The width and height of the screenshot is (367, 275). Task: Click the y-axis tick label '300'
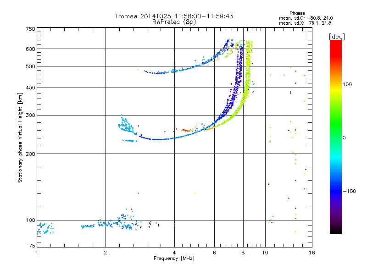pos(31,115)
